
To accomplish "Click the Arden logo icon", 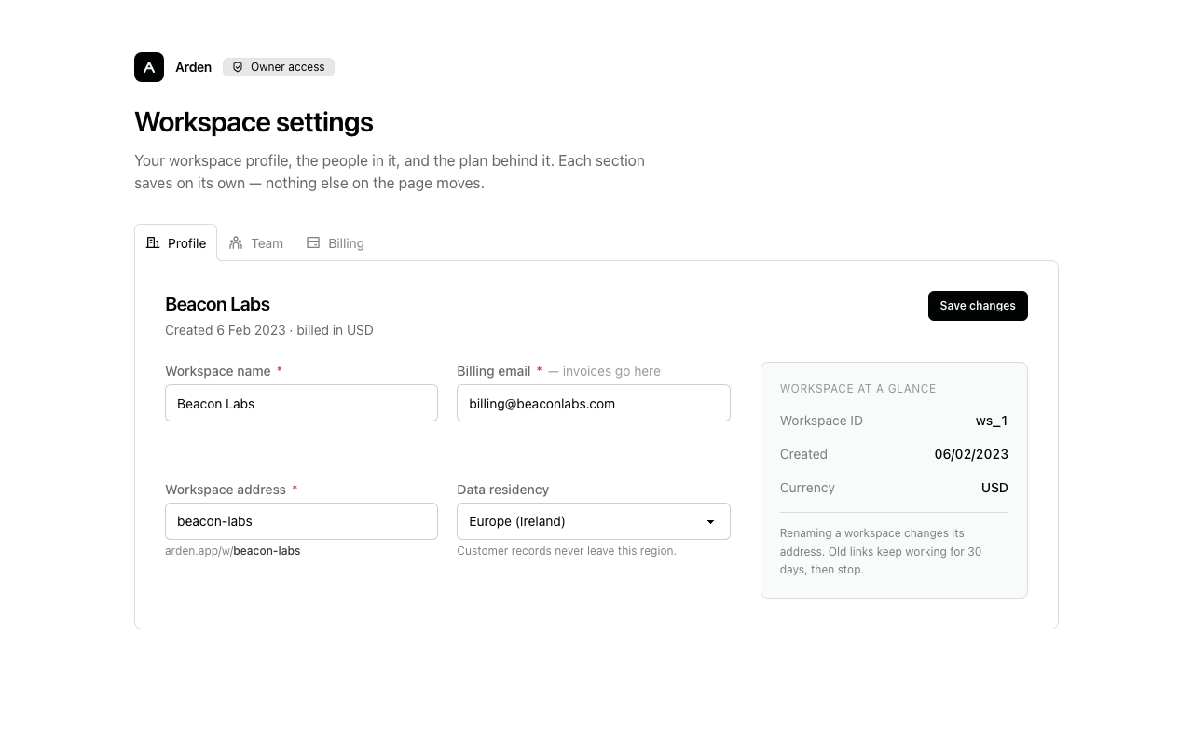I will [x=149, y=67].
